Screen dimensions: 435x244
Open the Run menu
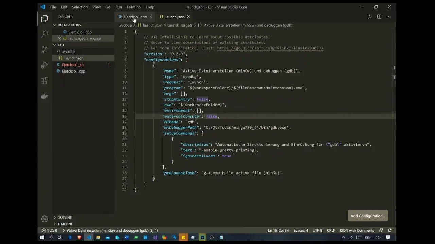118,7
